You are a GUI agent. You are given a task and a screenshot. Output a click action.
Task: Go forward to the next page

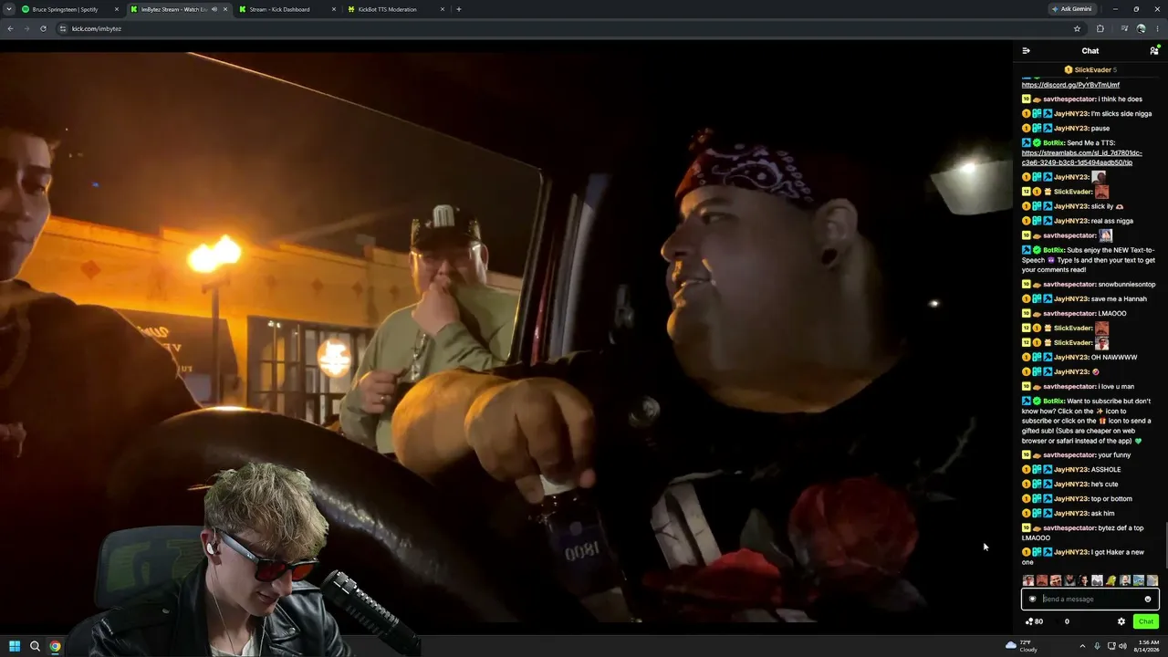(26, 28)
